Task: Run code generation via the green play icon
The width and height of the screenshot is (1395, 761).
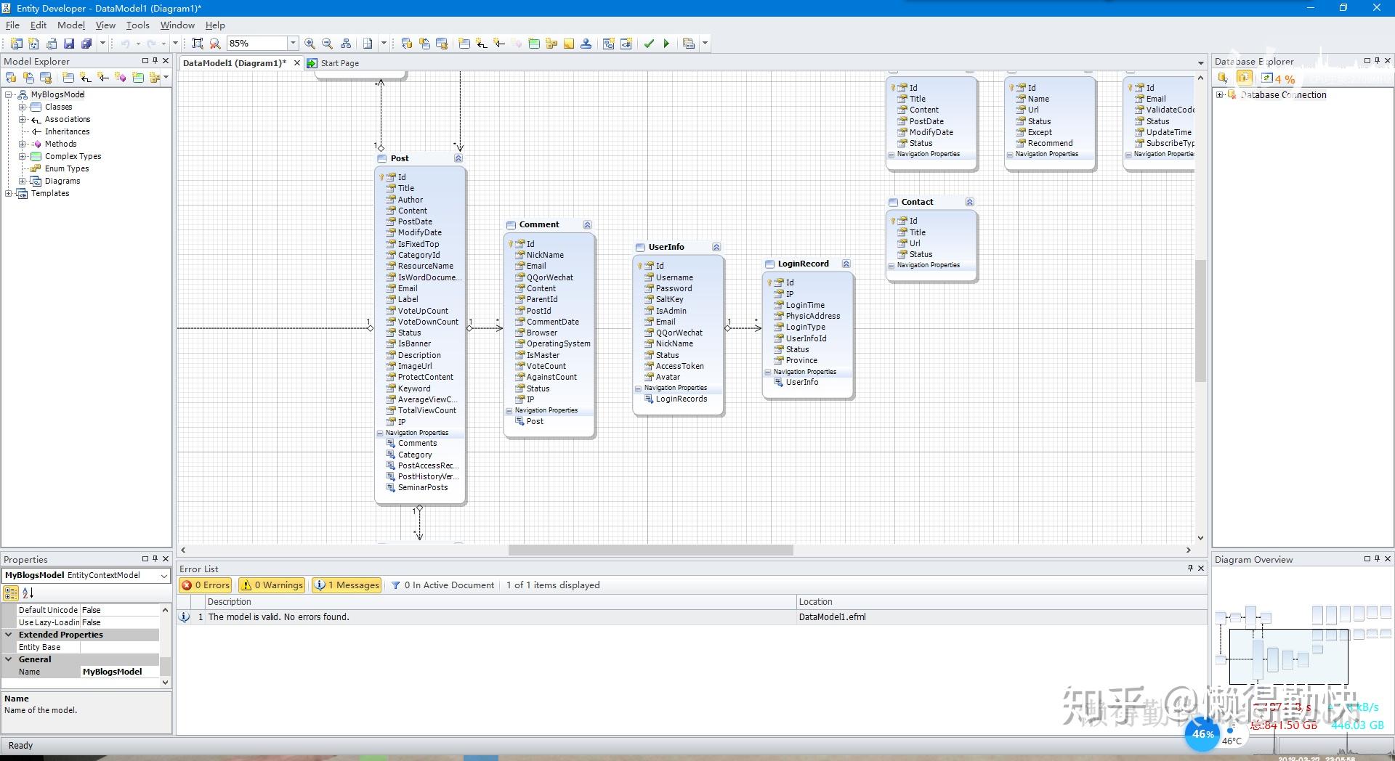Action: [666, 43]
